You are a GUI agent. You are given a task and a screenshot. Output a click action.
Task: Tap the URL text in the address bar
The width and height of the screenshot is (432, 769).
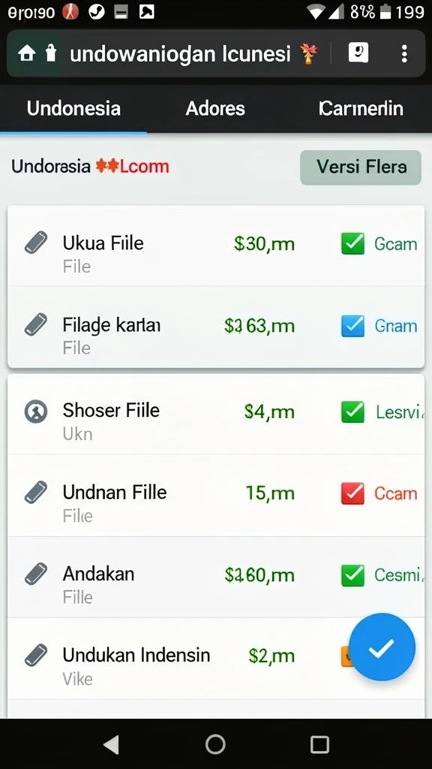(x=180, y=54)
